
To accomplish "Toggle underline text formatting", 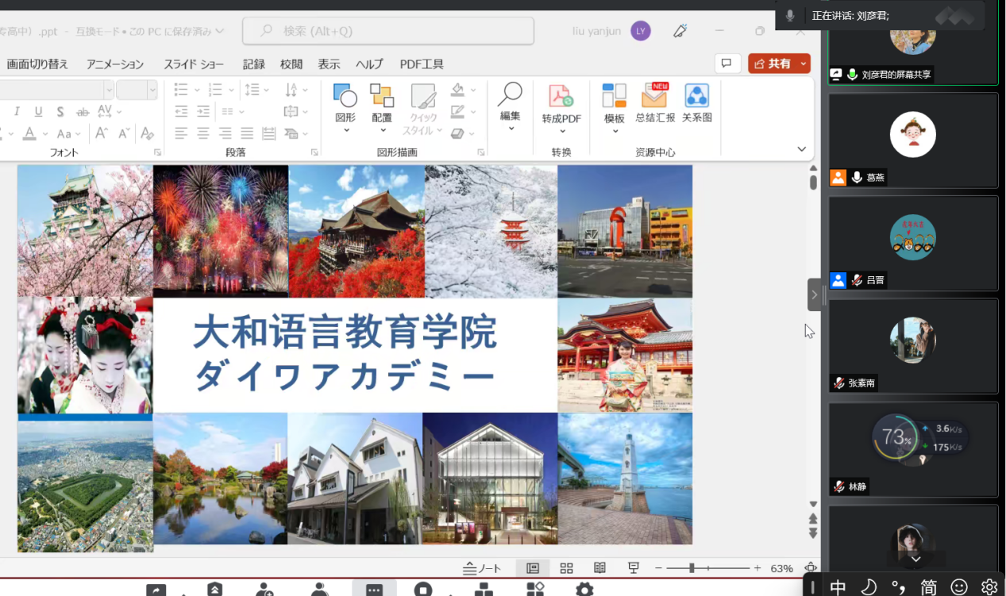I will point(38,112).
